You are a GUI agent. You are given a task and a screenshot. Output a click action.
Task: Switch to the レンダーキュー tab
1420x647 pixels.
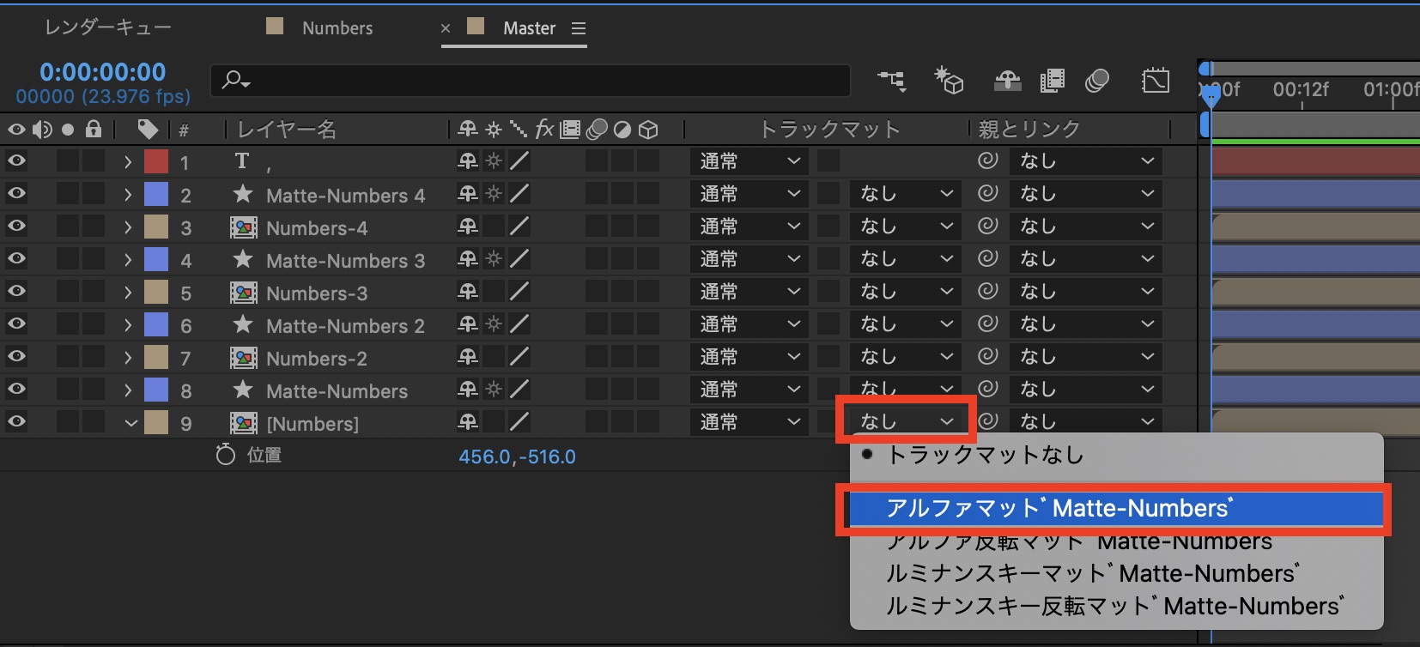pos(108,27)
